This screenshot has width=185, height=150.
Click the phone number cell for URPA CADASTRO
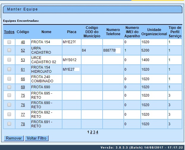pyautogui.click(x=112, y=50)
